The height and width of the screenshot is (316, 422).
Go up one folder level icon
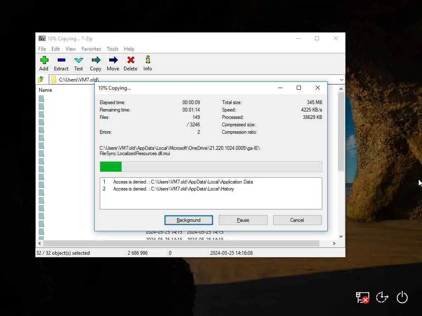click(41, 79)
